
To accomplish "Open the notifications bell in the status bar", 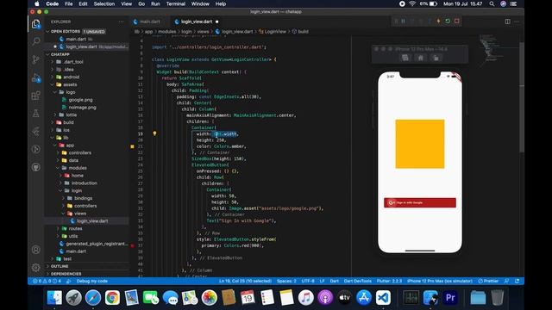I will tap(517, 281).
